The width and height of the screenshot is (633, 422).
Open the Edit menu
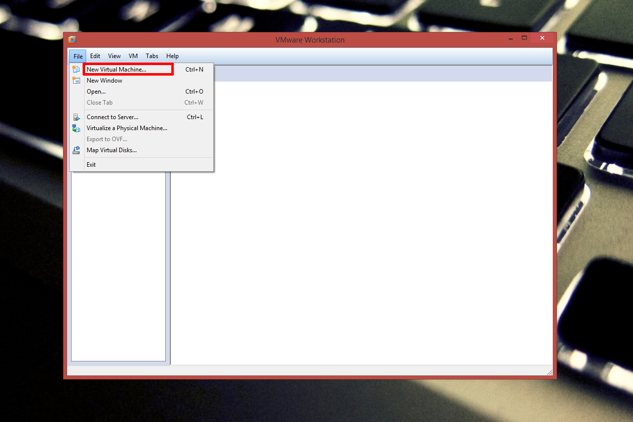[x=95, y=56]
